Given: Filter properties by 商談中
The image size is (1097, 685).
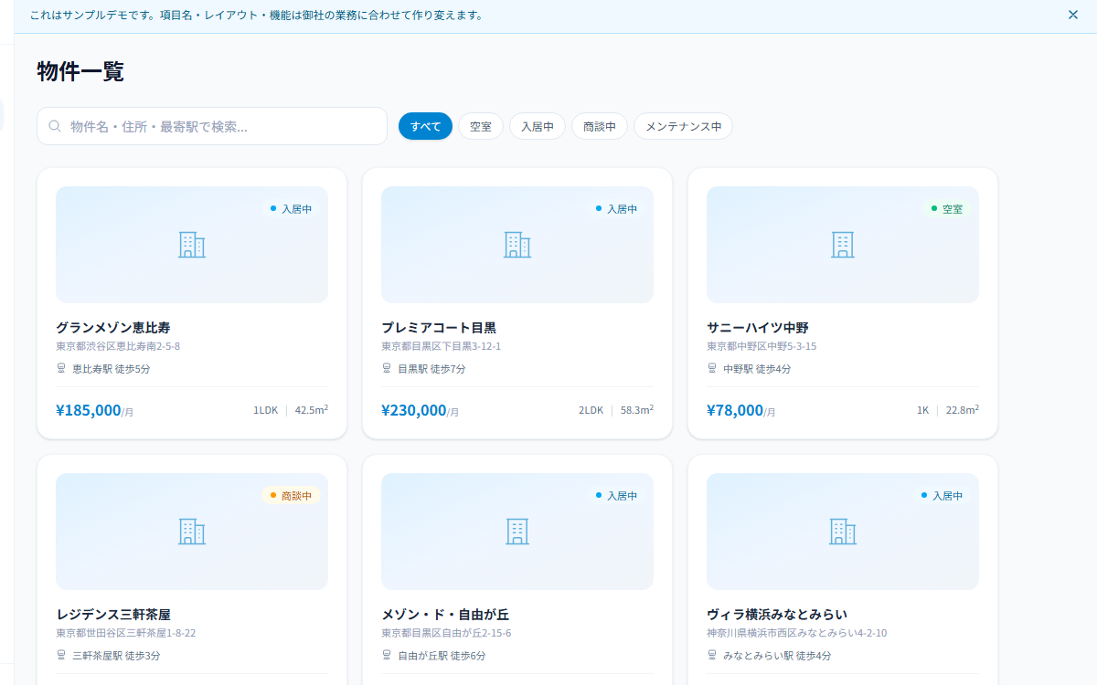Looking at the screenshot, I should coord(600,126).
